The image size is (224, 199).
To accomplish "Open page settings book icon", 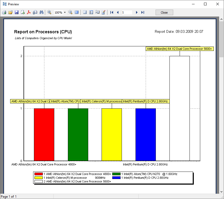I will pos(97,12).
